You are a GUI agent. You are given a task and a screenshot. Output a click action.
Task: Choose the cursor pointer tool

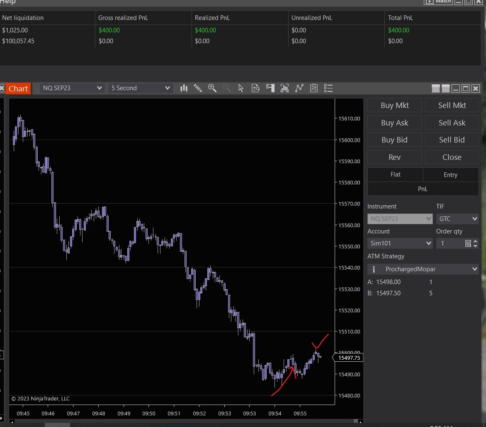pos(241,88)
